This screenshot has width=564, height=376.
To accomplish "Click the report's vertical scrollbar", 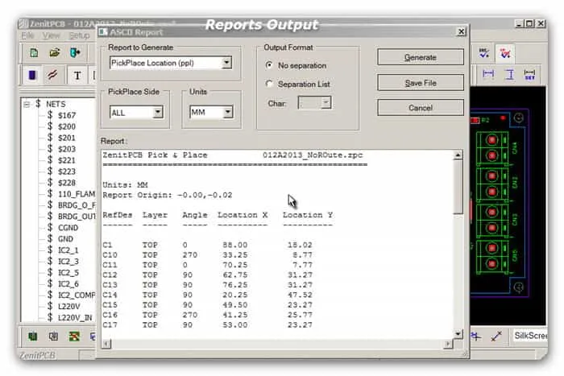I will 458,242.
